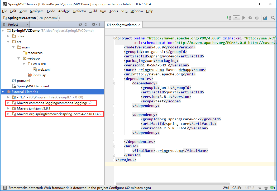Click the resources folder icon
The height and width of the screenshot is (191, 277).
[x=25, y=53]
